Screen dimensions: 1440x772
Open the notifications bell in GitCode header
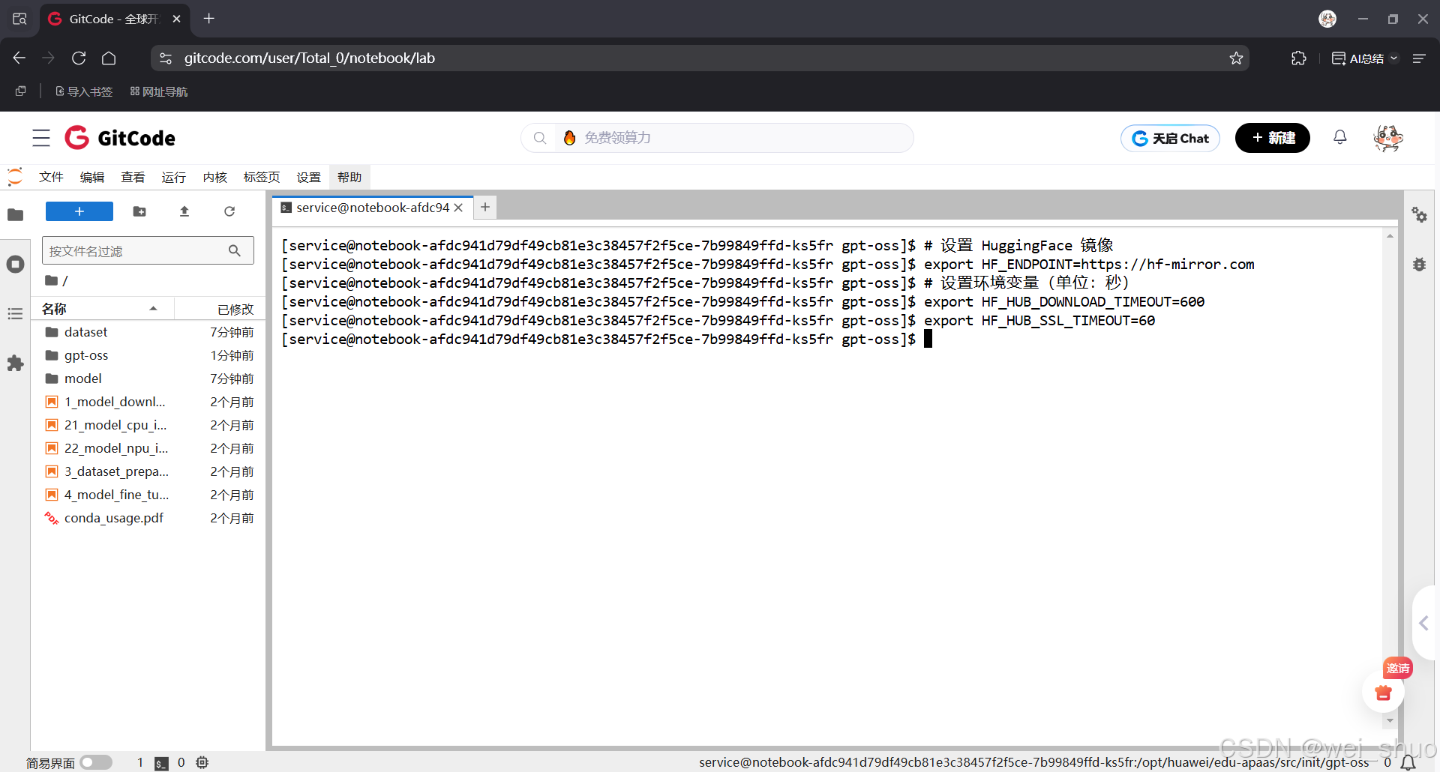click(x=1339, y=137)
